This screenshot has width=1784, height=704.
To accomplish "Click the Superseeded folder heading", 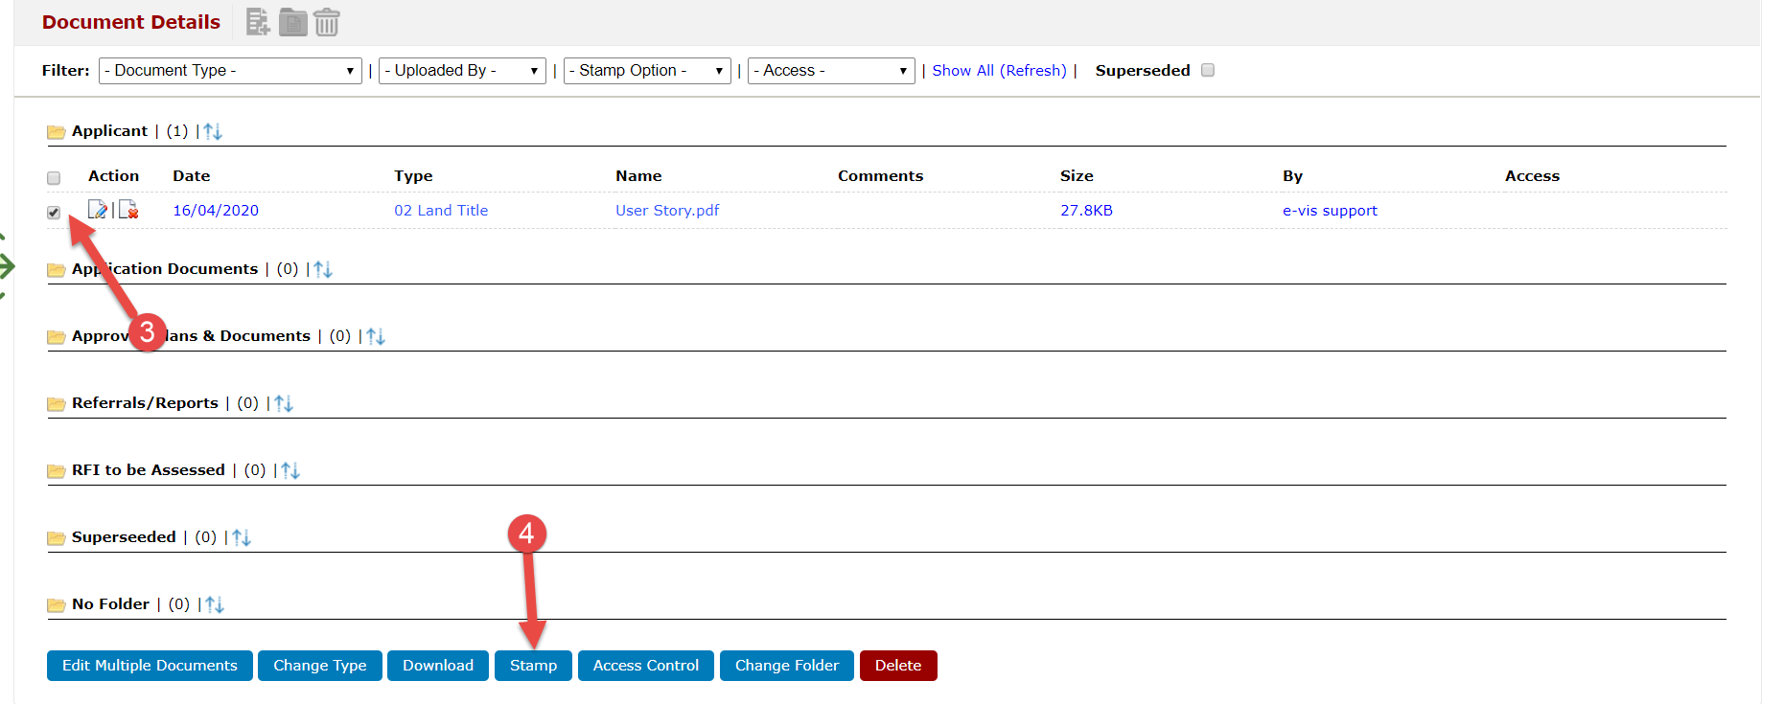I will [124, 537].
